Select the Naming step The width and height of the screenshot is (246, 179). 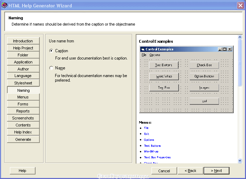point(24,90)
